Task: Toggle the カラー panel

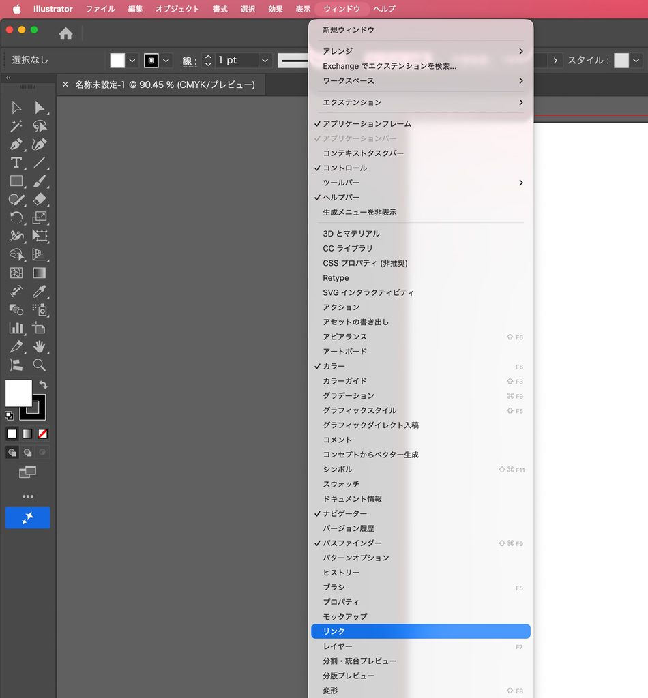Action: pyautogui.click(x=421, y=366)
